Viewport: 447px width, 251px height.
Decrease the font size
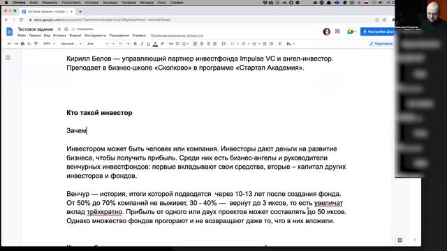click(x=113, y=44)
